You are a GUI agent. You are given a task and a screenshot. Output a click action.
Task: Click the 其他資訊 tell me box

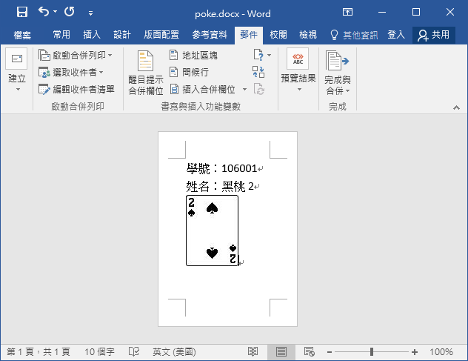pyautogui.click(x=354, y=35)
